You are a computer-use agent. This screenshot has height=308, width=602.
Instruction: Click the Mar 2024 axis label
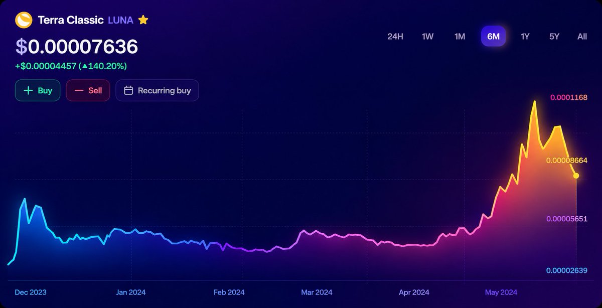(x=317, y=292)
